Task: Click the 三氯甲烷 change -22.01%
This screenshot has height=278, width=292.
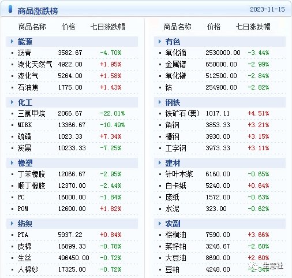Action: click(x=113, y=113)
